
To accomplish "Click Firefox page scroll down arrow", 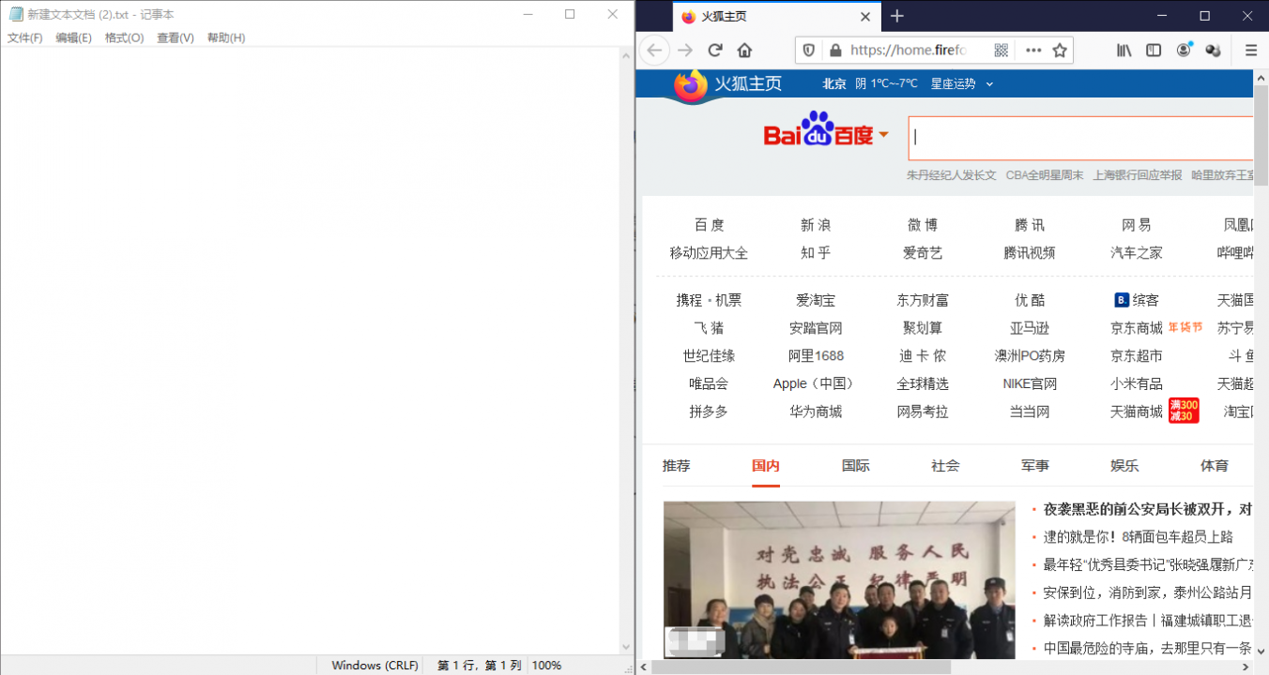I will click(1261, 652).
